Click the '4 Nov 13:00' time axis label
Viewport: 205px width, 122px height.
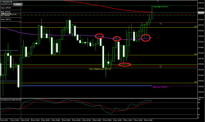pos(148,120)
